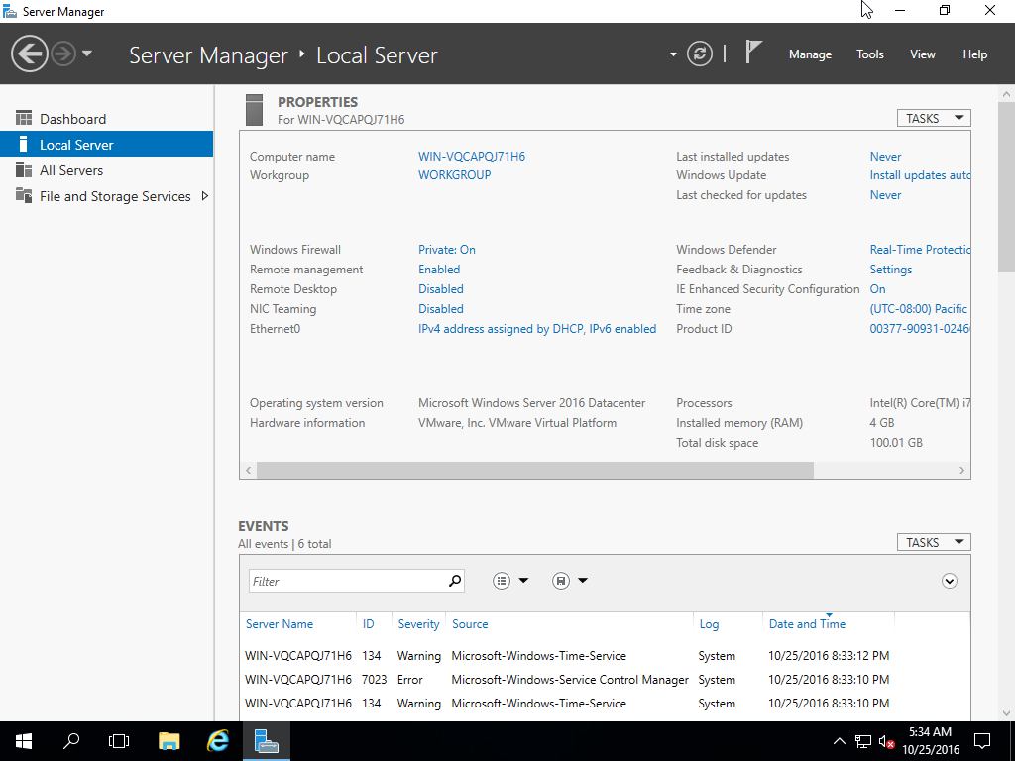Click Remote Desktop Disabled link
Screen dimensions: 1015x761
coord(441,289)
